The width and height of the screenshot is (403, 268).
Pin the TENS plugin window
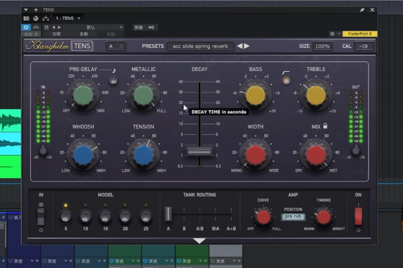coord(362,10)
